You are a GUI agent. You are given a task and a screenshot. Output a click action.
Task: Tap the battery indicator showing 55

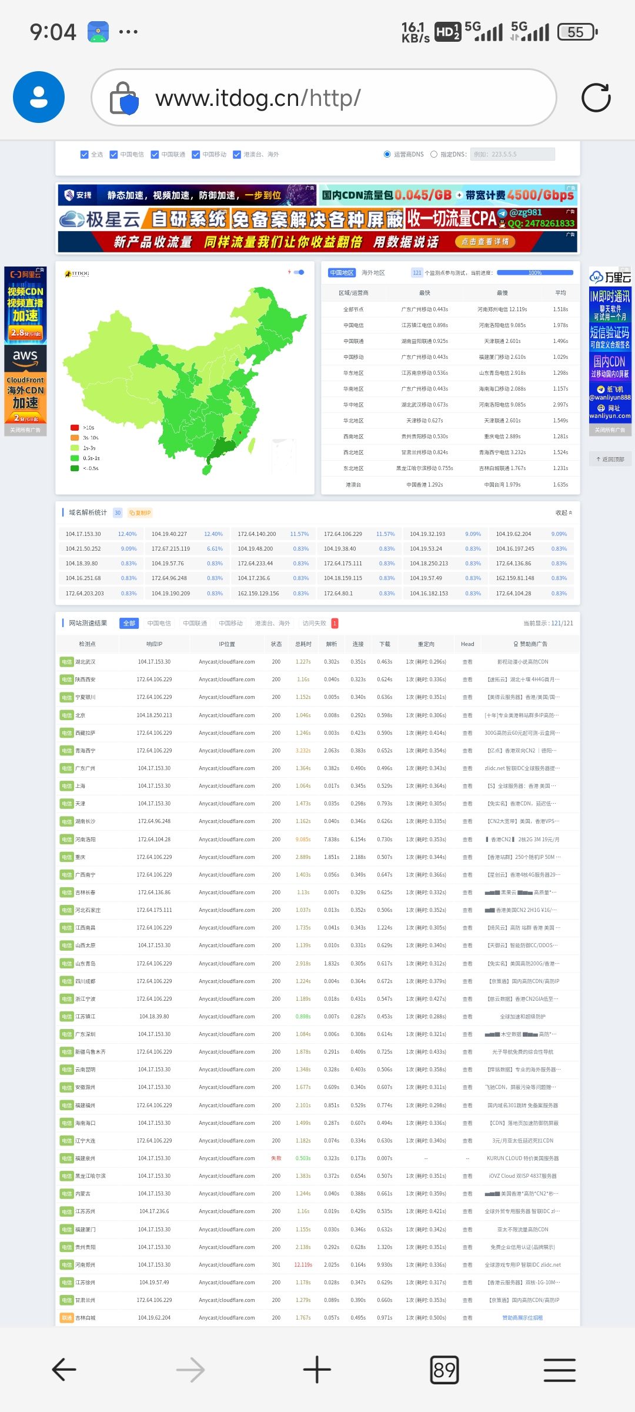click(577, 32)
